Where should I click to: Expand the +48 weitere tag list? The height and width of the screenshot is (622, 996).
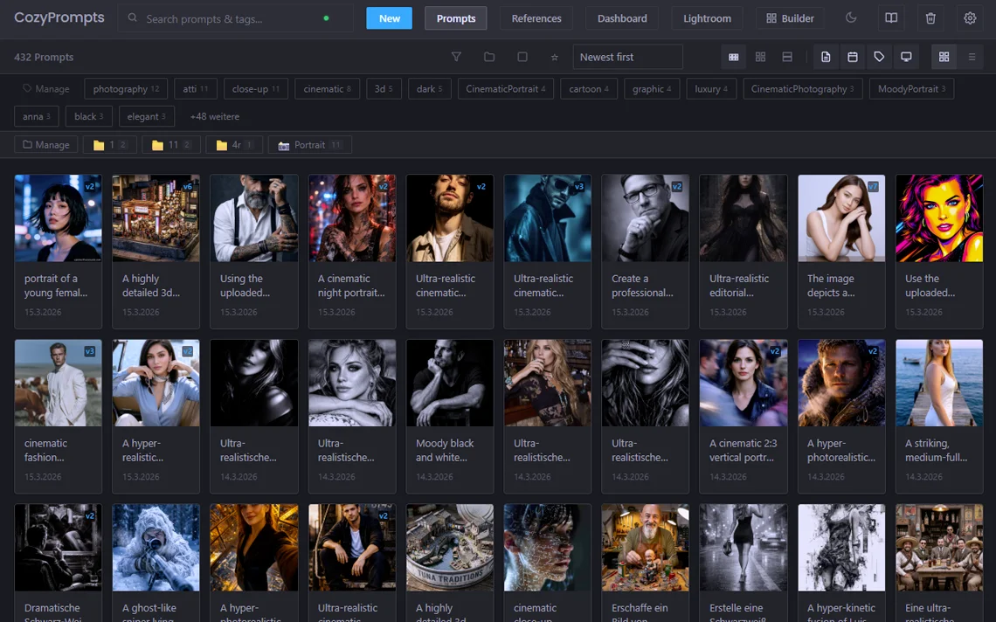(x=215, y=115)
